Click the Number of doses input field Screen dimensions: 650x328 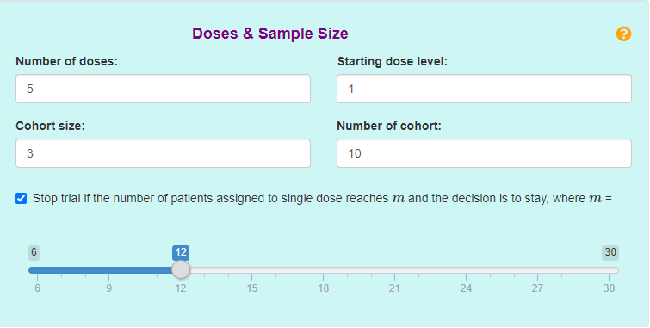click(163, 89)
